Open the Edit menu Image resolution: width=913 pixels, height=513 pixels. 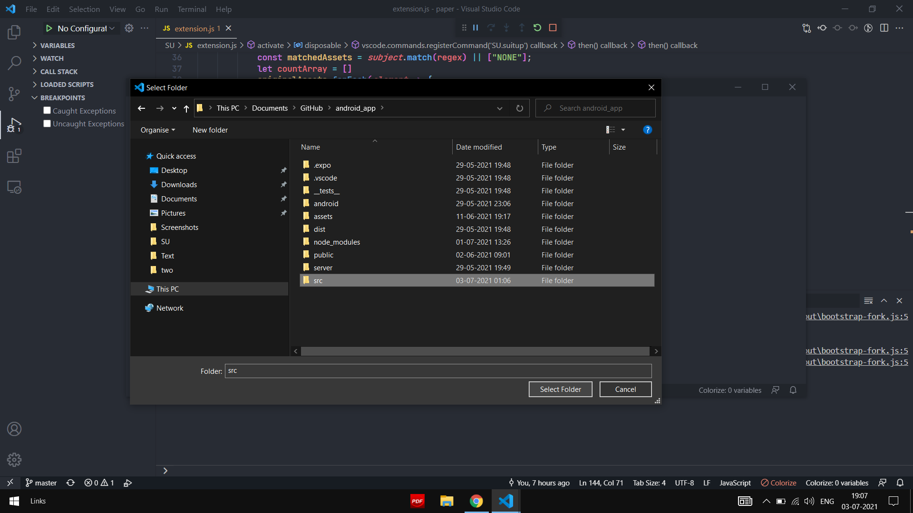53,9
